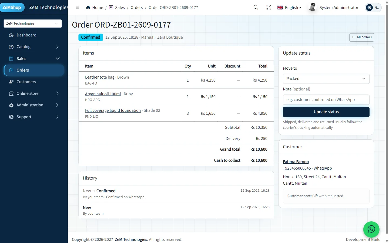
Task: Open the Move to status dropdown
Action: tap(326, 79)
